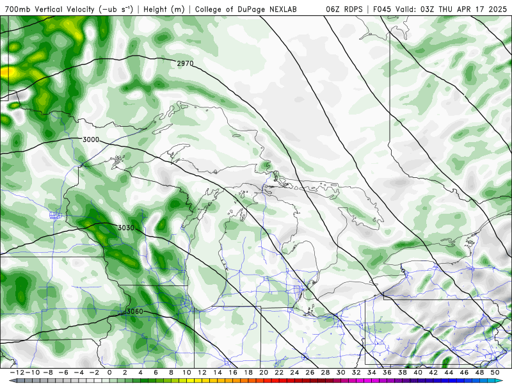Click the '06Z RDPS' model run label
The width and height of the screenshot is (512, 384).
pyautogui.click(x=344, y=9)
